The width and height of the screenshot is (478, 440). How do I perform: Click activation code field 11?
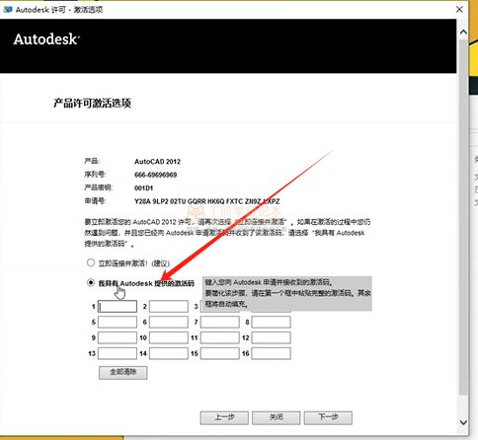[220, 337]
